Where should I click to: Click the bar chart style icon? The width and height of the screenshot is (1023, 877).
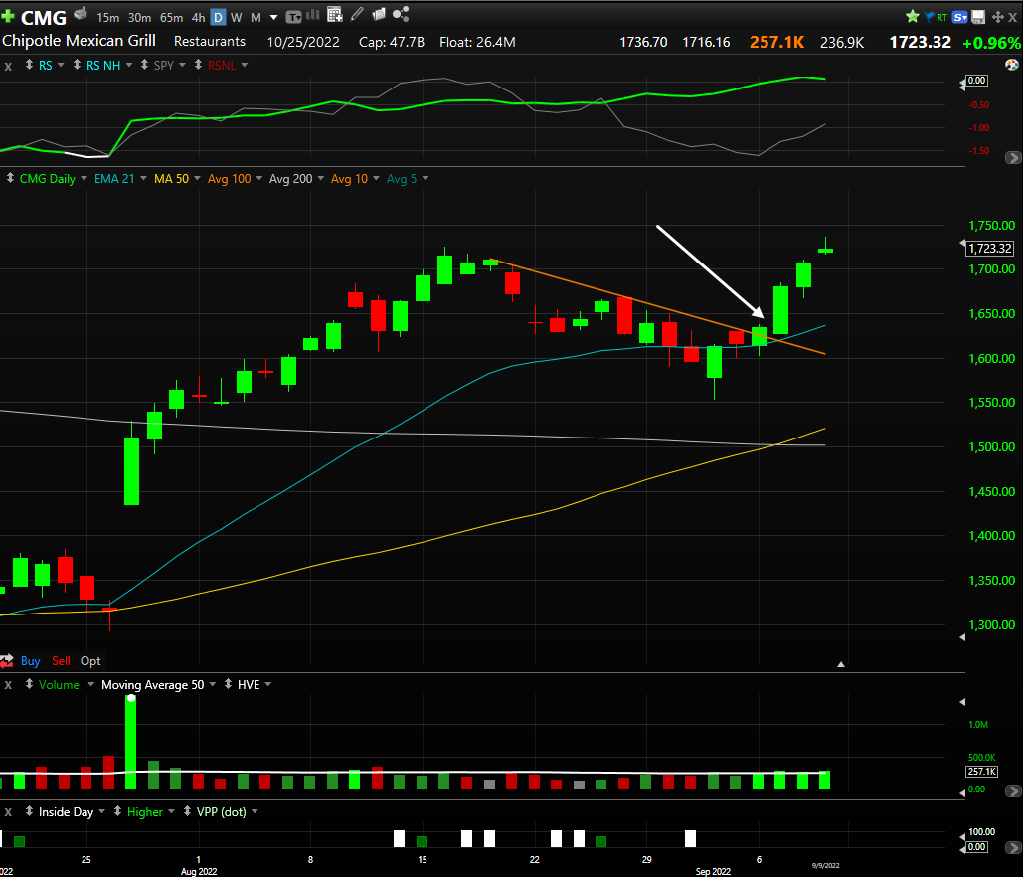click(x=313, y=14)
